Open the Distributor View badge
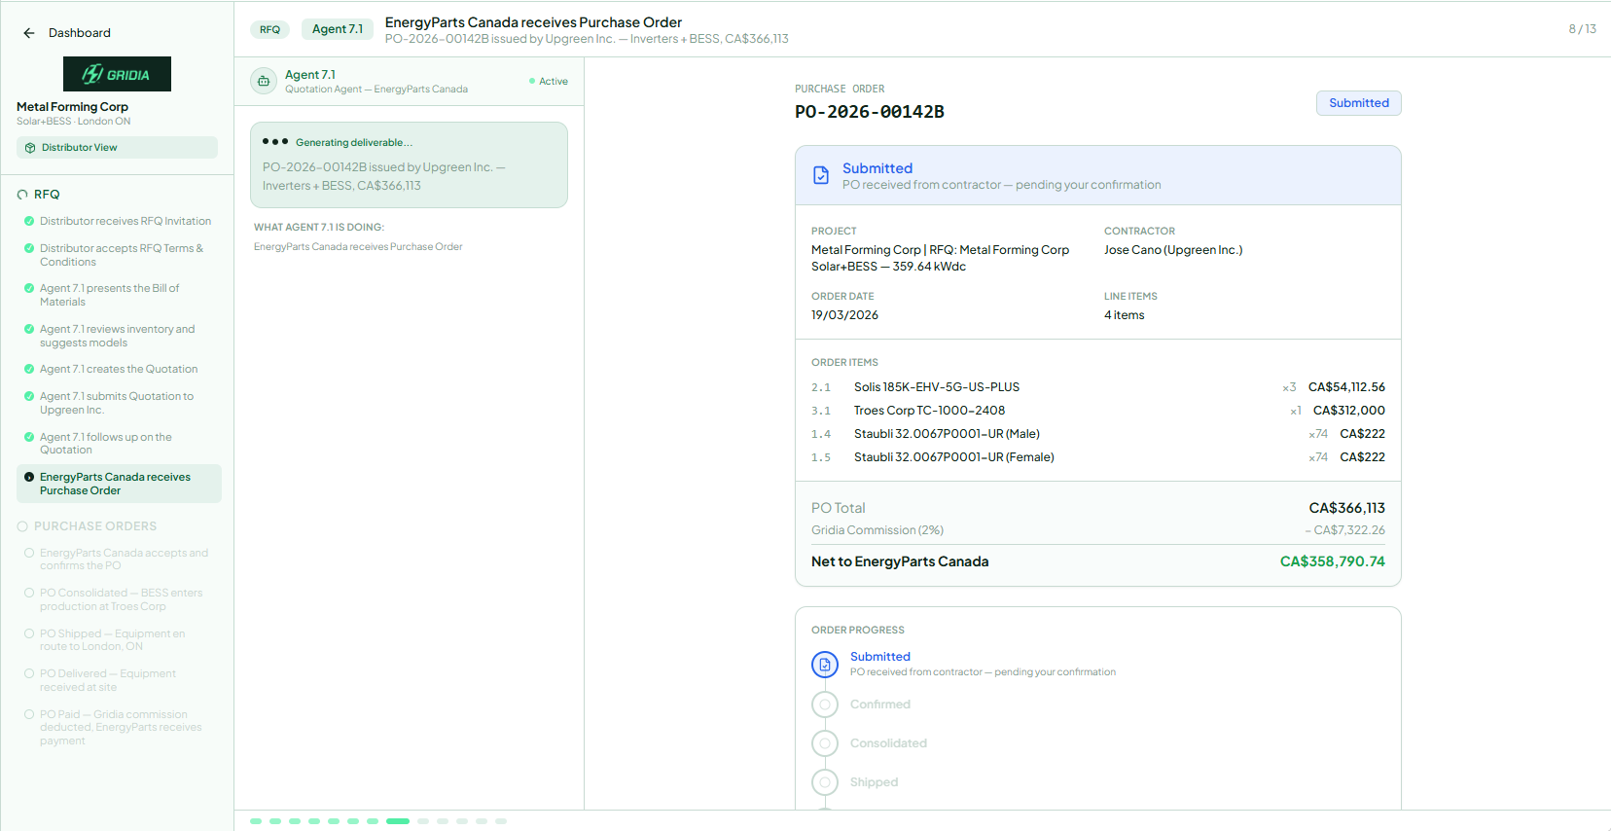The width and height of the screenshot is (1611, 831). [117, 148]
